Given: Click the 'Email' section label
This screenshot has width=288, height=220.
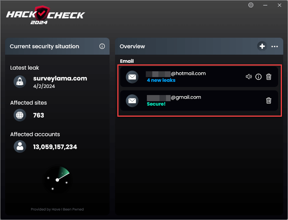Looking at the screenshot, I should pos(127,61).
